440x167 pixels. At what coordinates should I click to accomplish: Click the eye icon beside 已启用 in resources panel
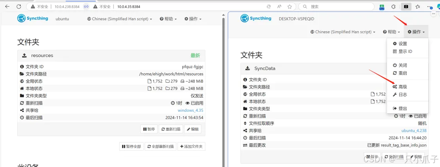click(188, 103)
